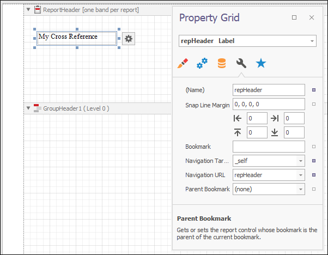Click the left margin arrow icon

(238, 118)
